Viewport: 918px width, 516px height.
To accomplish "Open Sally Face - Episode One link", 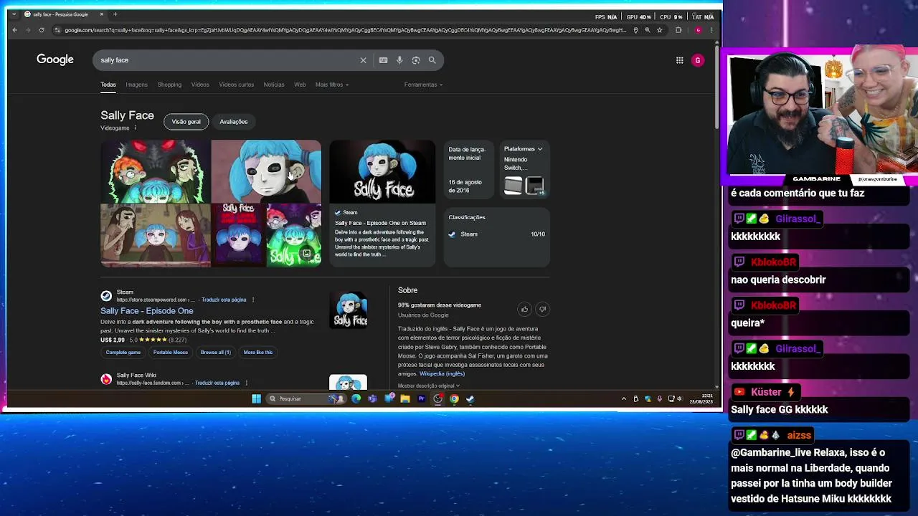I will point(147,311).
